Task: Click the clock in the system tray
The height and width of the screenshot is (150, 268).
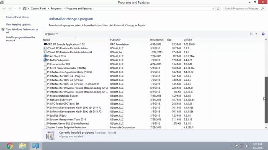Action: tap(258, 146)
